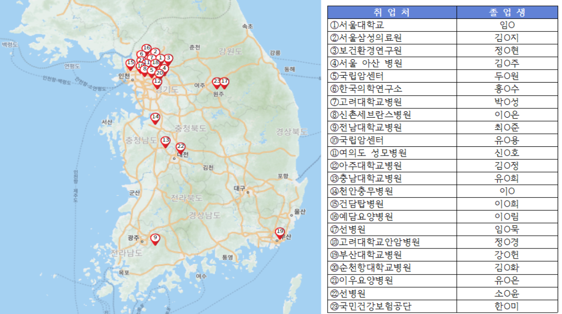This screenshot has width=562, height=314.
Task: Select the ①서울대학교 table cell
Action: 357,25
